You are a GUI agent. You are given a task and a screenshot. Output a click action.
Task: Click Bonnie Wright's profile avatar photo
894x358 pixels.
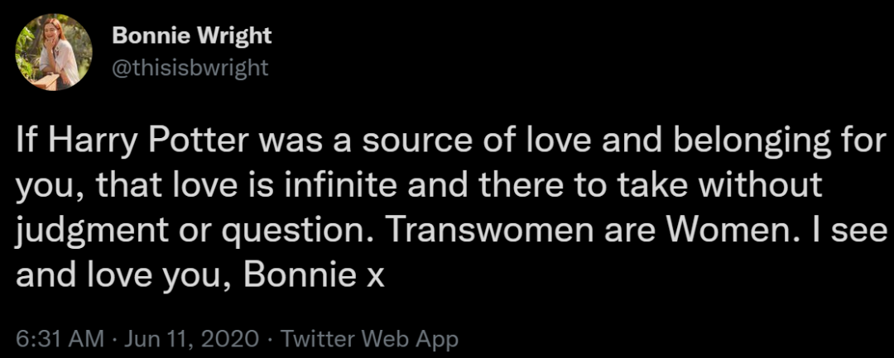[53, 53]
